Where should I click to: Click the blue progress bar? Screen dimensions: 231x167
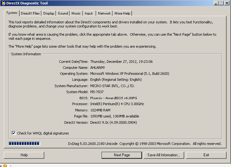tap(24, 143)
